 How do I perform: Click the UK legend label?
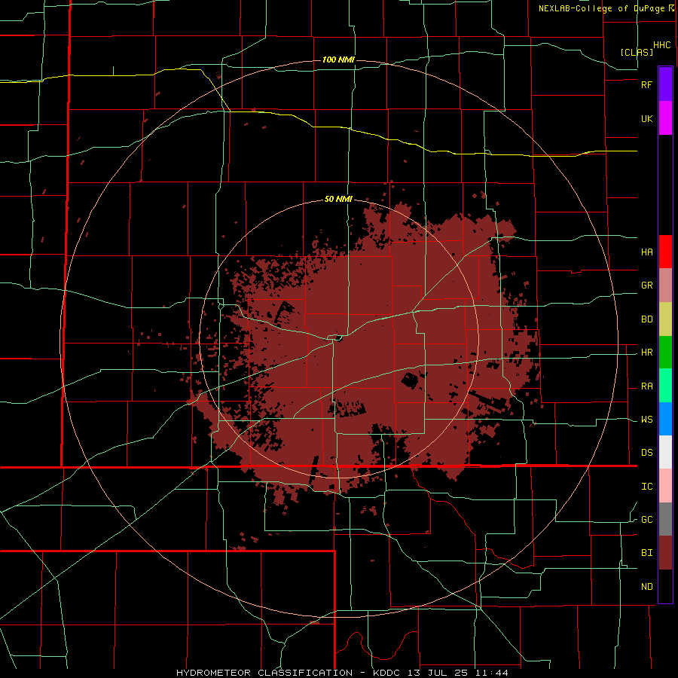[646, 118]
